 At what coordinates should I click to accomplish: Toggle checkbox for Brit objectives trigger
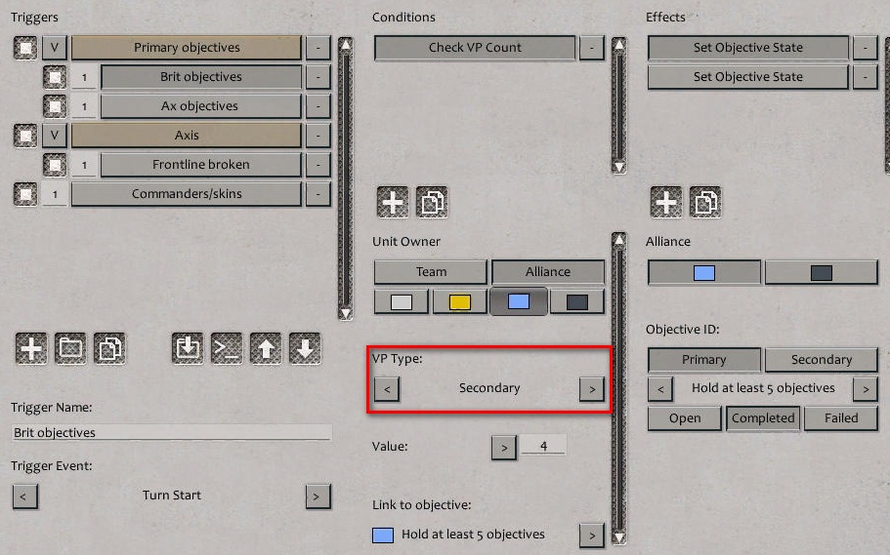[55, 77]
